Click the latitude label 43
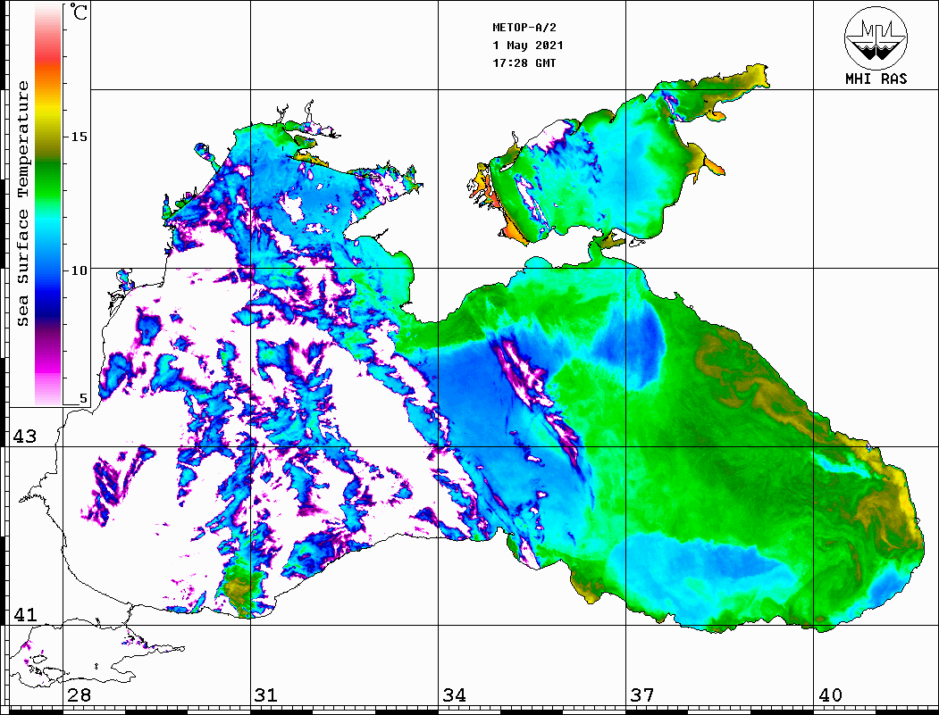Image resolution: width=939 pixels, height=715 pixels. [24, 436]
